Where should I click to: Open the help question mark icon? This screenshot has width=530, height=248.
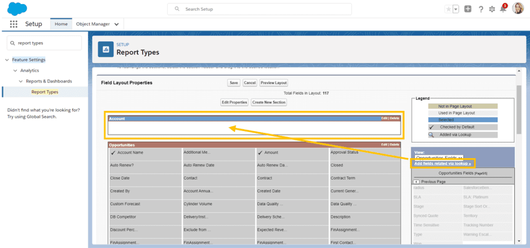tap(481, 9)
